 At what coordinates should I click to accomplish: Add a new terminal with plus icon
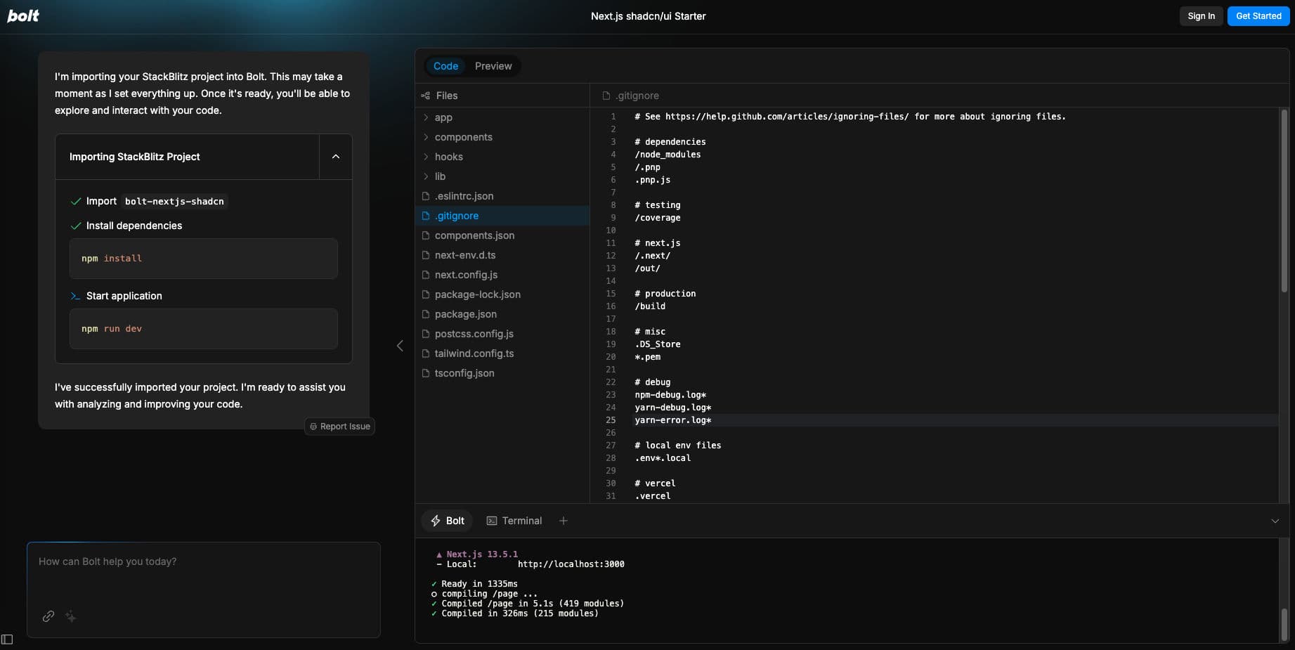click(563, 521)
